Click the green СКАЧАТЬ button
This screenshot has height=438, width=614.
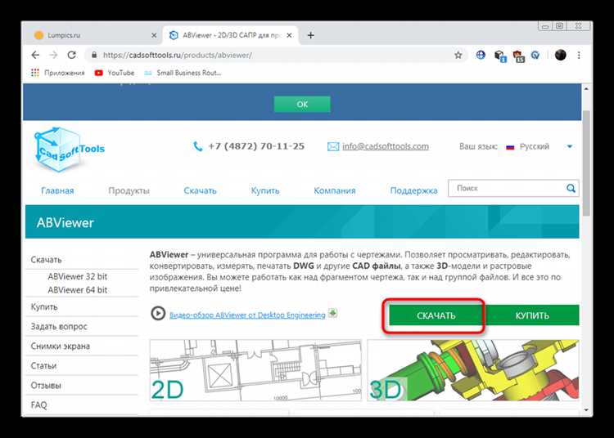(x=436, y=315)
